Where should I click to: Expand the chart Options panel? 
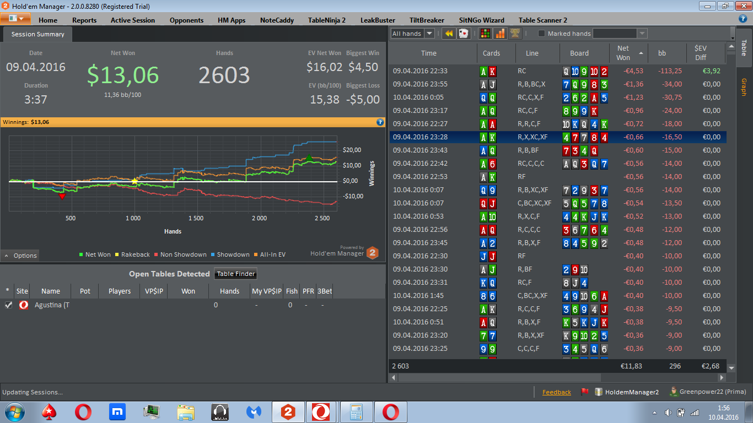[x=20, y=256]
